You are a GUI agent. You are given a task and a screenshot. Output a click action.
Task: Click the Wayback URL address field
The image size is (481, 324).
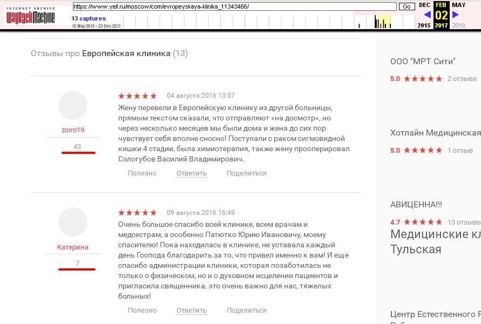234,6
